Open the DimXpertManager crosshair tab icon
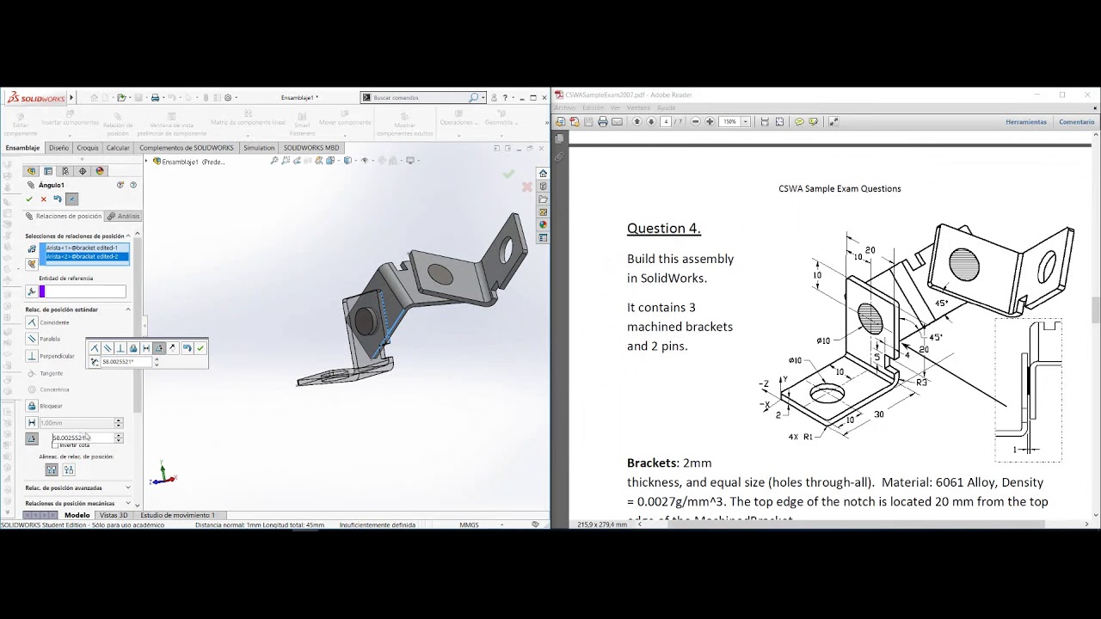 pos(83,171)
